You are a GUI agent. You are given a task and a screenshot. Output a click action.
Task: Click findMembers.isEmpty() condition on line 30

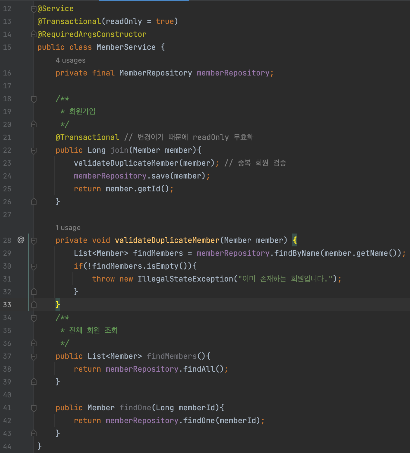(140, 266)
